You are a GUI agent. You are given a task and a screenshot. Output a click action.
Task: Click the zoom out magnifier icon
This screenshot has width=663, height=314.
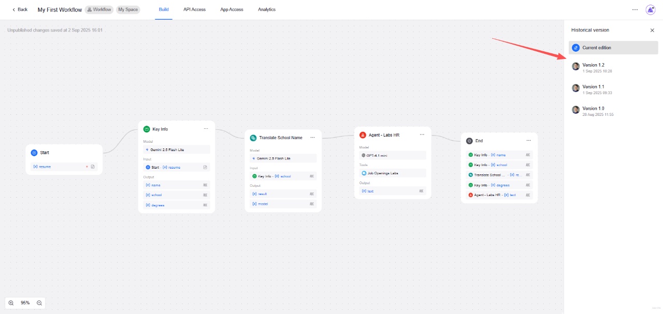[39, 303]
